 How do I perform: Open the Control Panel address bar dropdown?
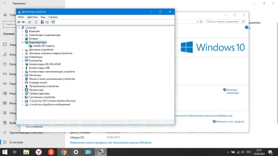[x=198, y=22]
